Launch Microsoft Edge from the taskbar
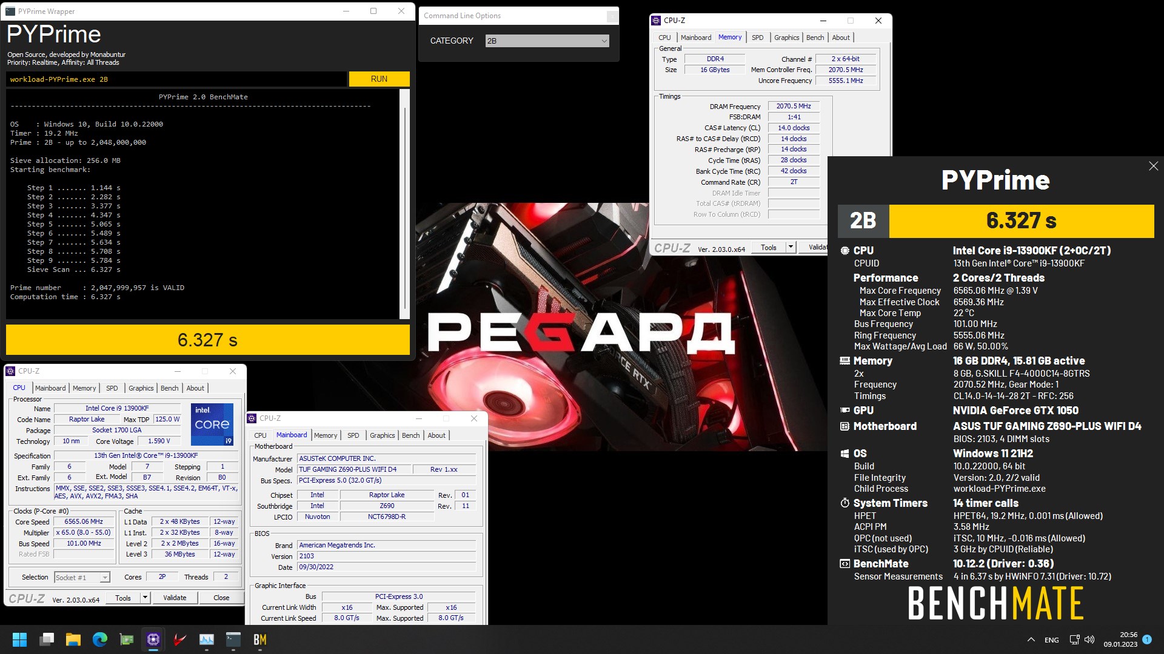Viewport: 1164px width, 654px height. (100, 639)
